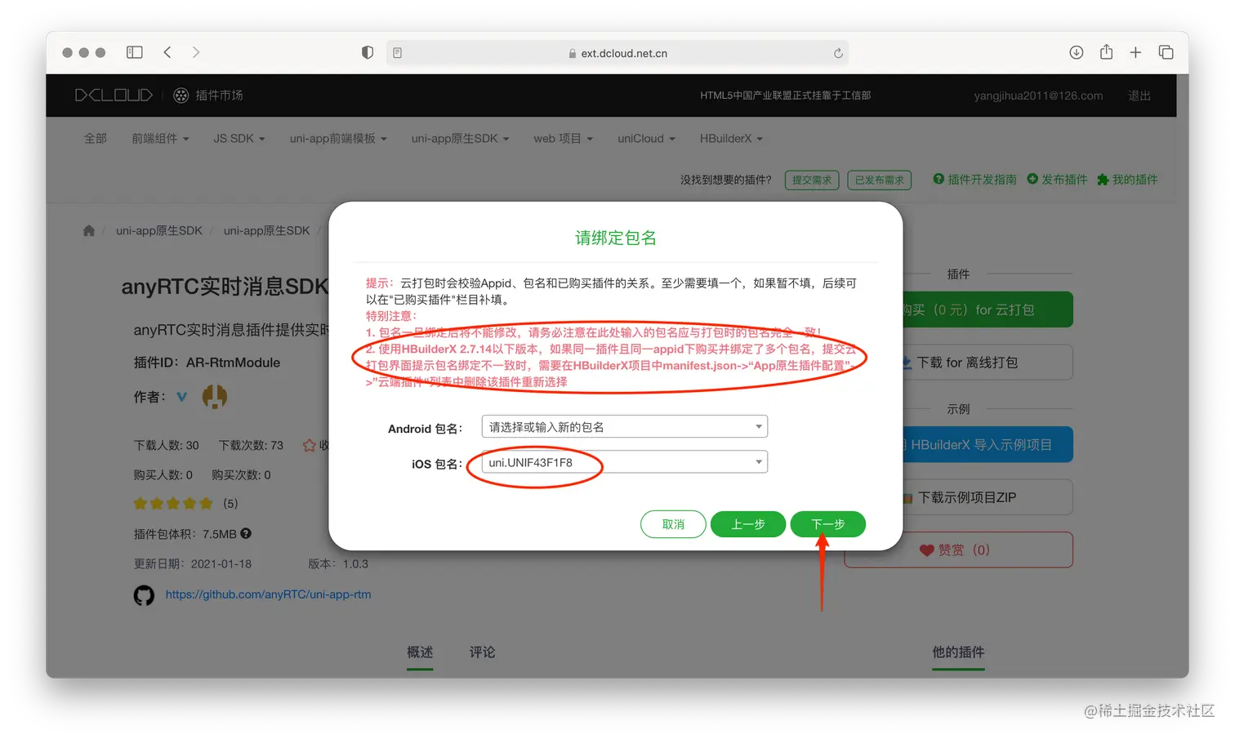
Task: Click the question mark beside 7.5MB
Action: (246, 533)
